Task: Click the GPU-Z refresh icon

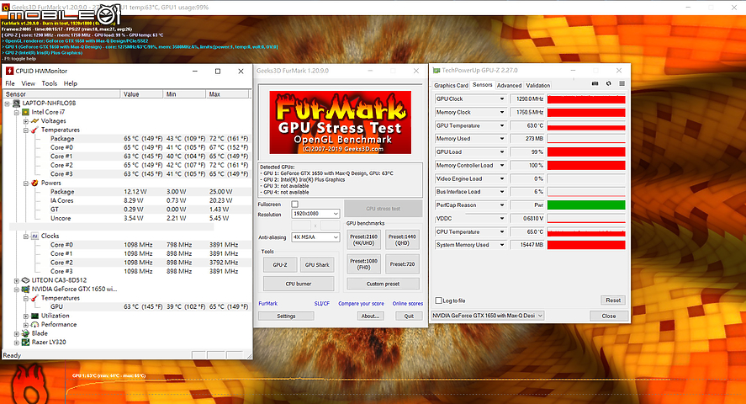Action: [x=609, y=84]
